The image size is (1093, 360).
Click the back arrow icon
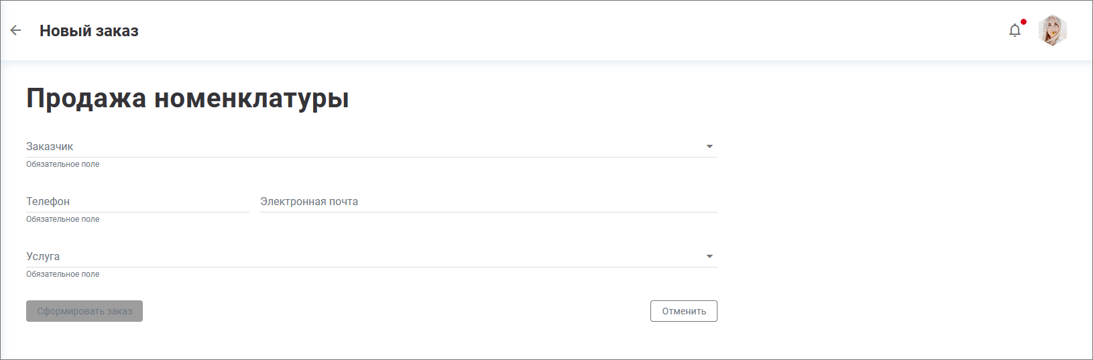coord(16,30)
